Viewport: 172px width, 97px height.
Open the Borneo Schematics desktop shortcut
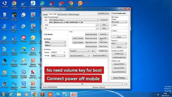[x=5, y=51]
